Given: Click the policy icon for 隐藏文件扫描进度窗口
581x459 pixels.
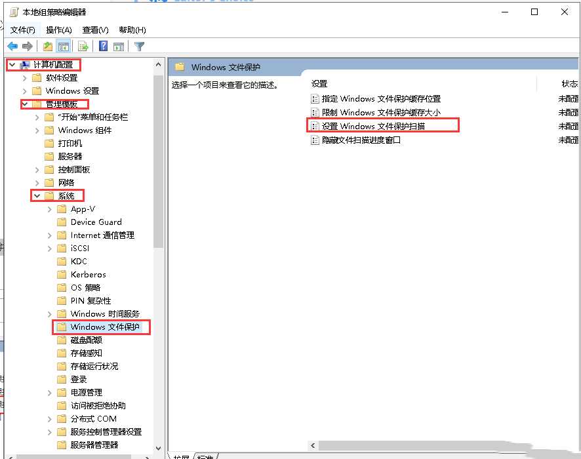Looking at the screenshot, I should (315, 140).
